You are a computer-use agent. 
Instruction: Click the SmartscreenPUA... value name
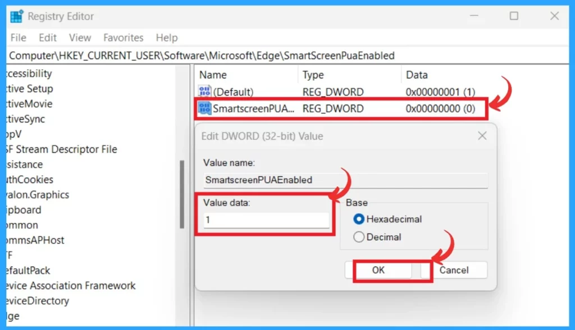click(x=253, y=108)
